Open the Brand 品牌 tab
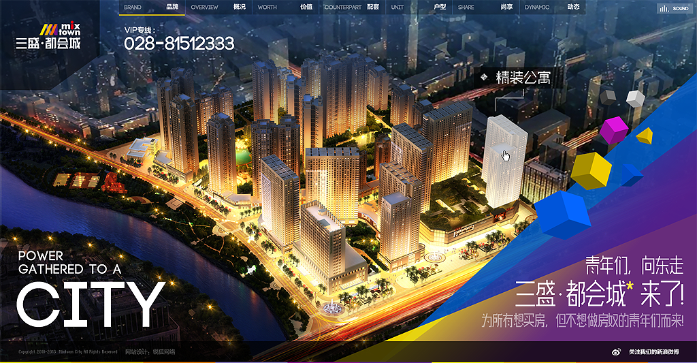Viewport: 697px width, 363px height. (151, 7)
